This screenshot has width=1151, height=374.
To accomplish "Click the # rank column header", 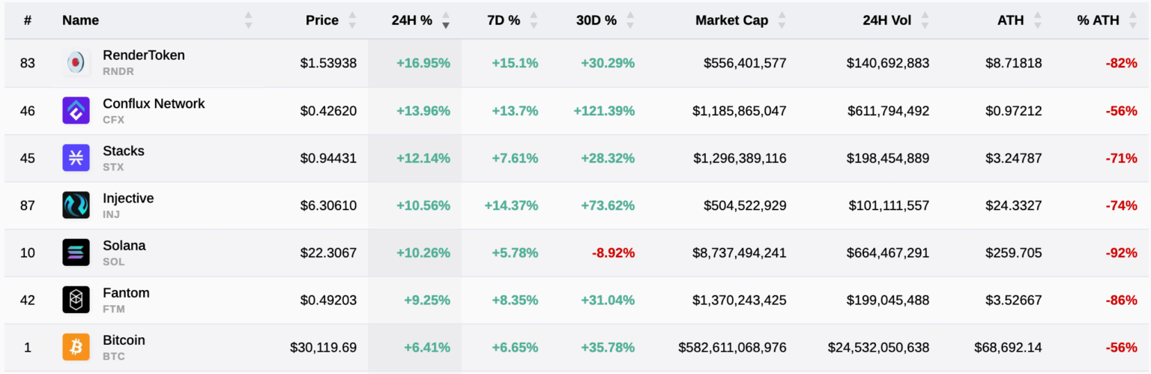I will coord(28,20).
